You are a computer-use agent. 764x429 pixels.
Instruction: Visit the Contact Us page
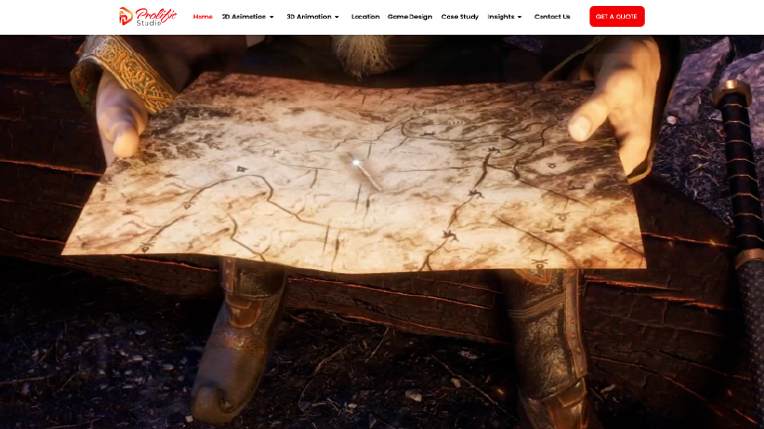click(551, 17)
